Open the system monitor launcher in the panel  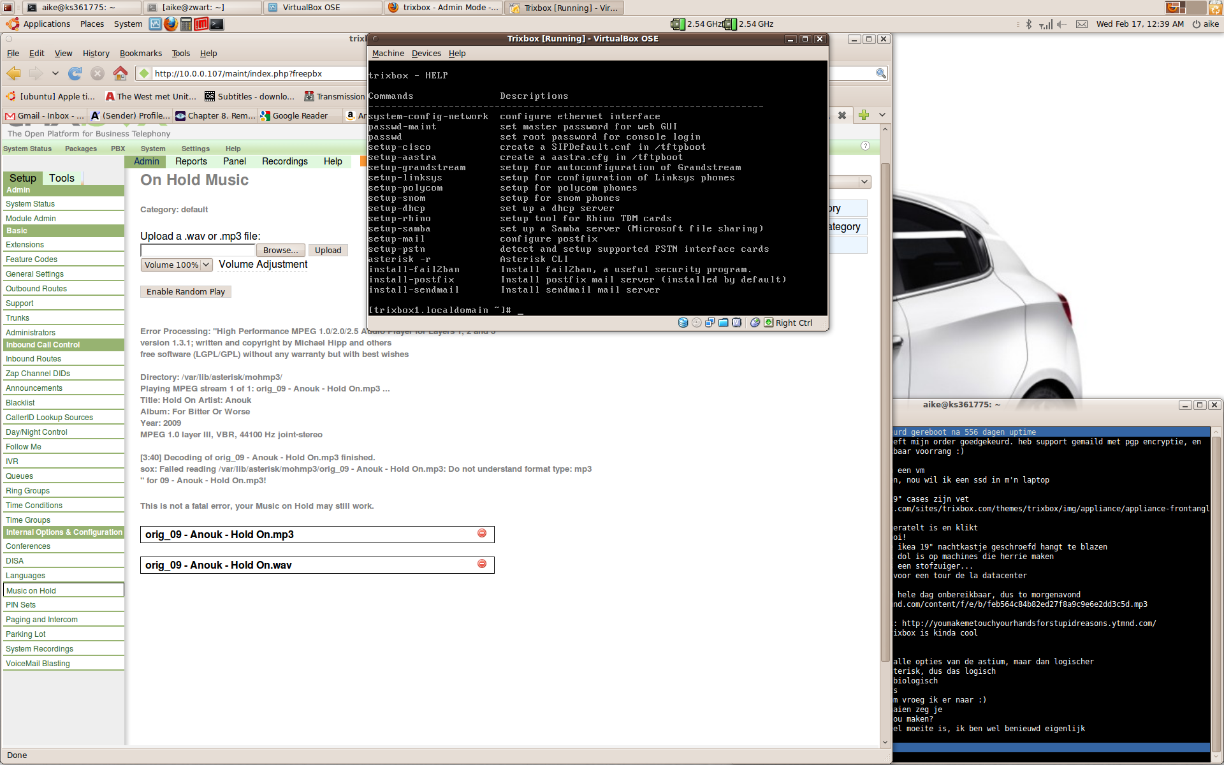155,24
